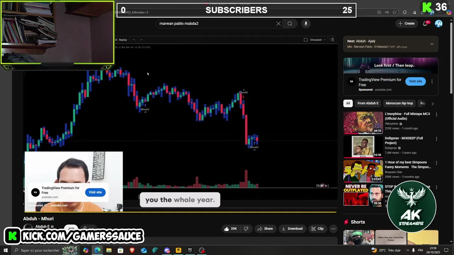Screen dimensions: 454x255
Task: Open Brave browser from the taskbar
Action: [x=132, y=250]
